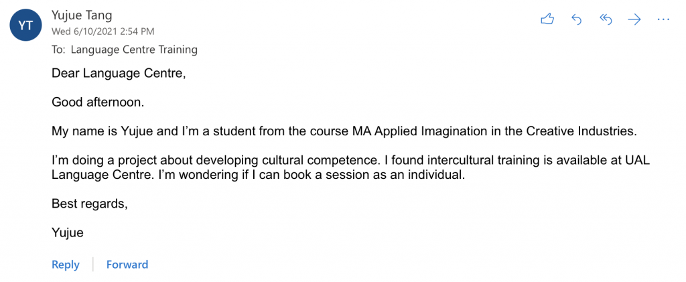This screenshot has width=686, height=282.
Task: Click the divider between Reply and Forward
Action: click(x=92, y=265)
